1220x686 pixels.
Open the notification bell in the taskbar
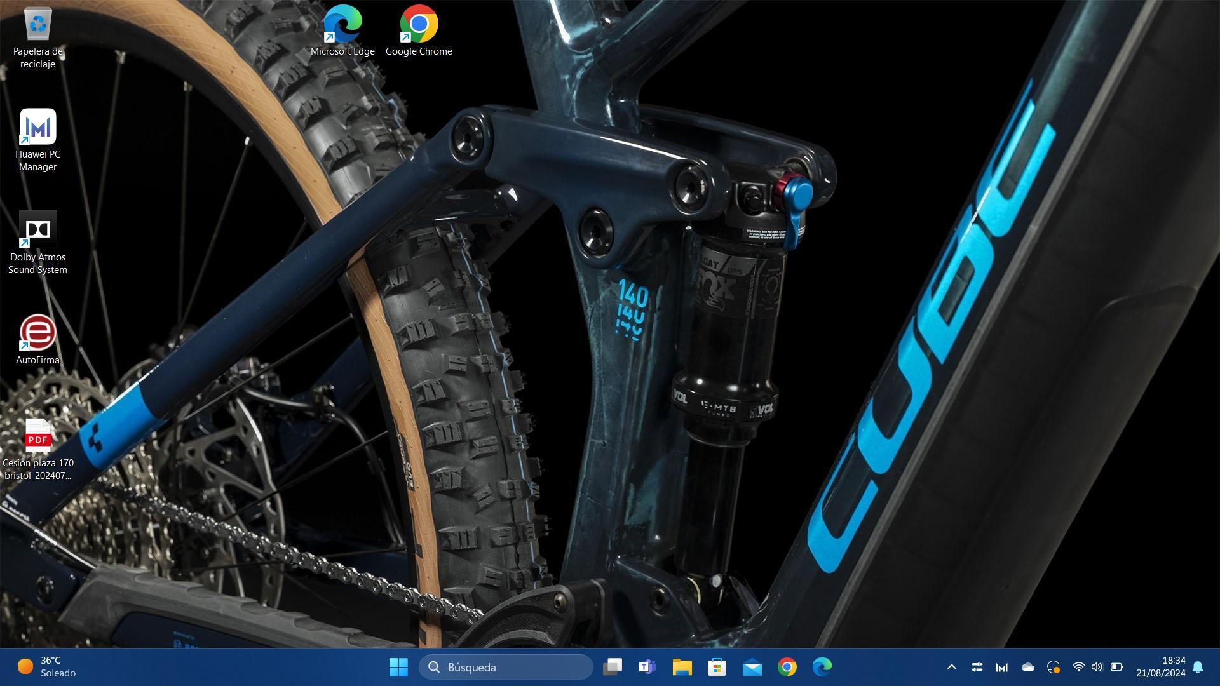click(x=1198, y=667)
